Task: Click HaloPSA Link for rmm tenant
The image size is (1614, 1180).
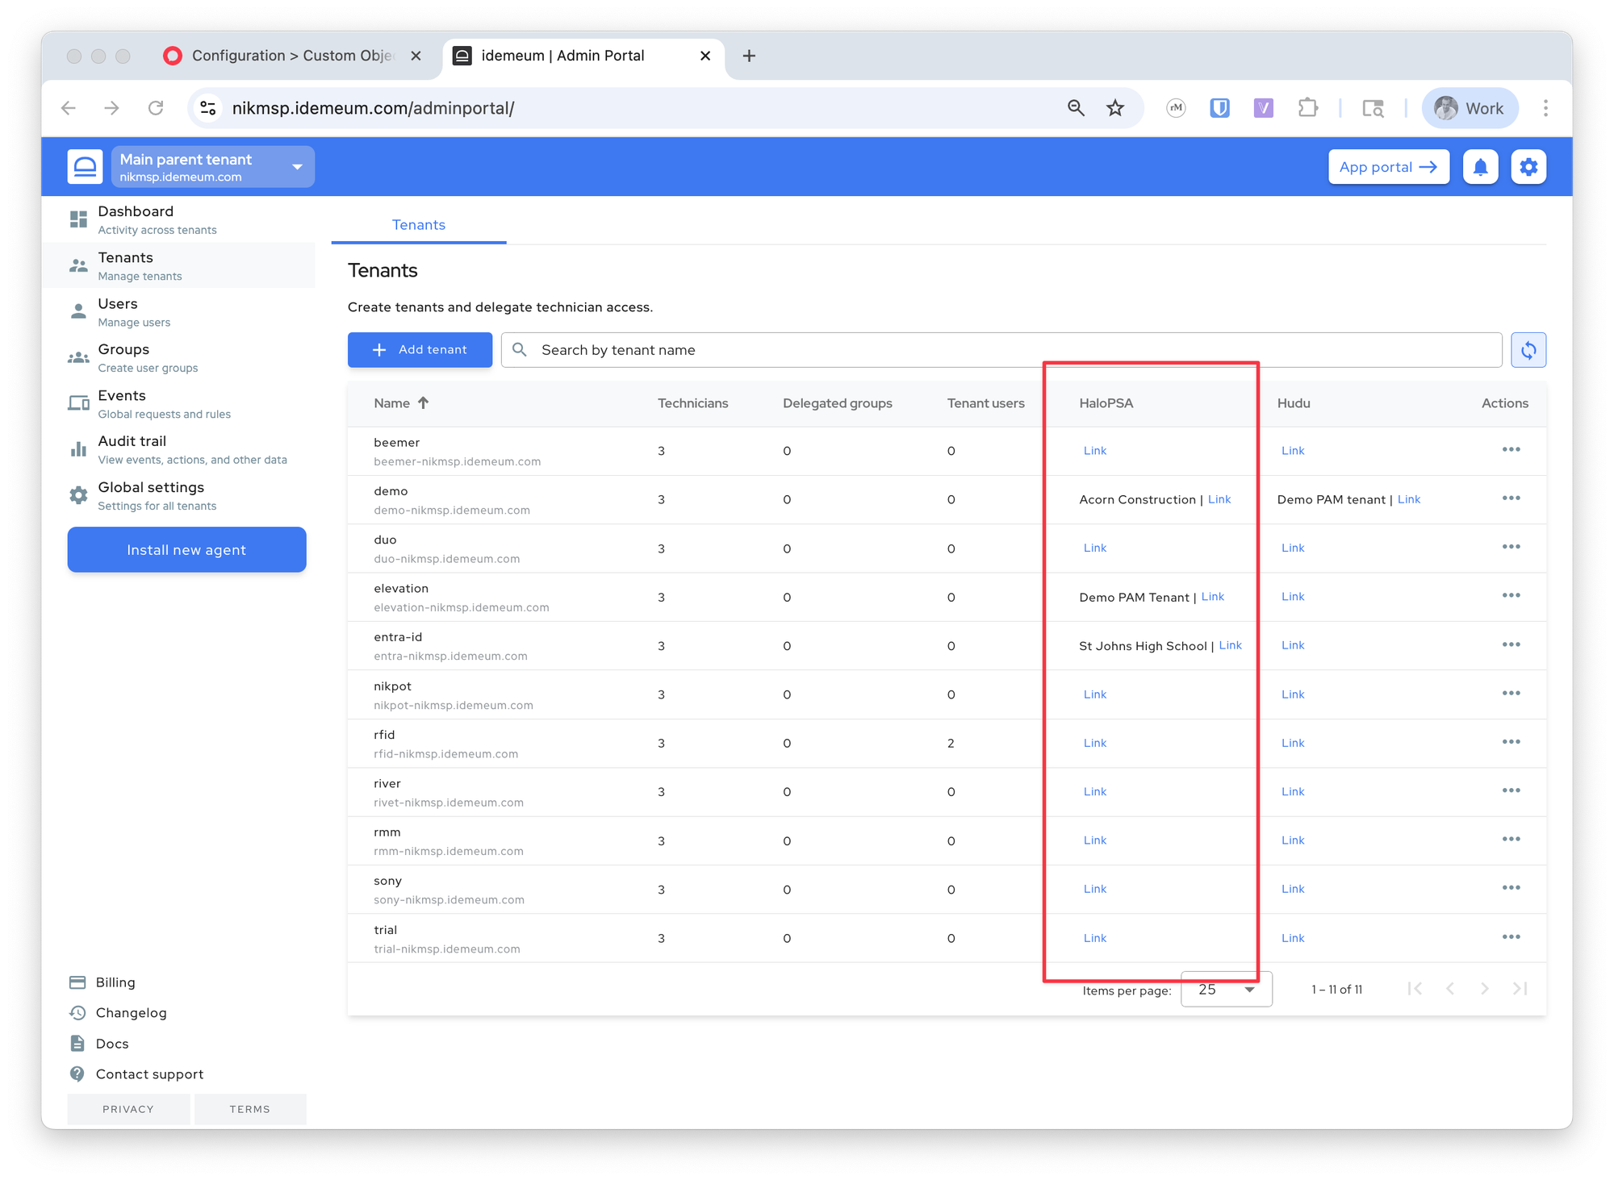Action: (1094, 840)
